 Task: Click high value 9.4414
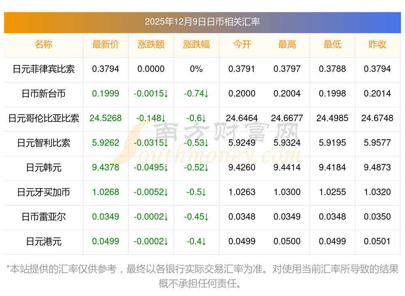pyautogui.click(x=287, y=168)
